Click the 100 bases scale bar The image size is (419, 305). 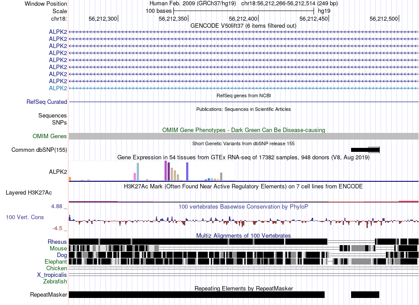point(243,11)
